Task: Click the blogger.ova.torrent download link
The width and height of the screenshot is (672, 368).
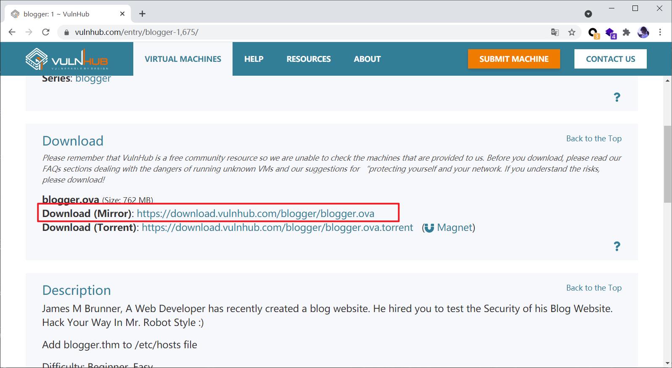Action: click(278, 228)
